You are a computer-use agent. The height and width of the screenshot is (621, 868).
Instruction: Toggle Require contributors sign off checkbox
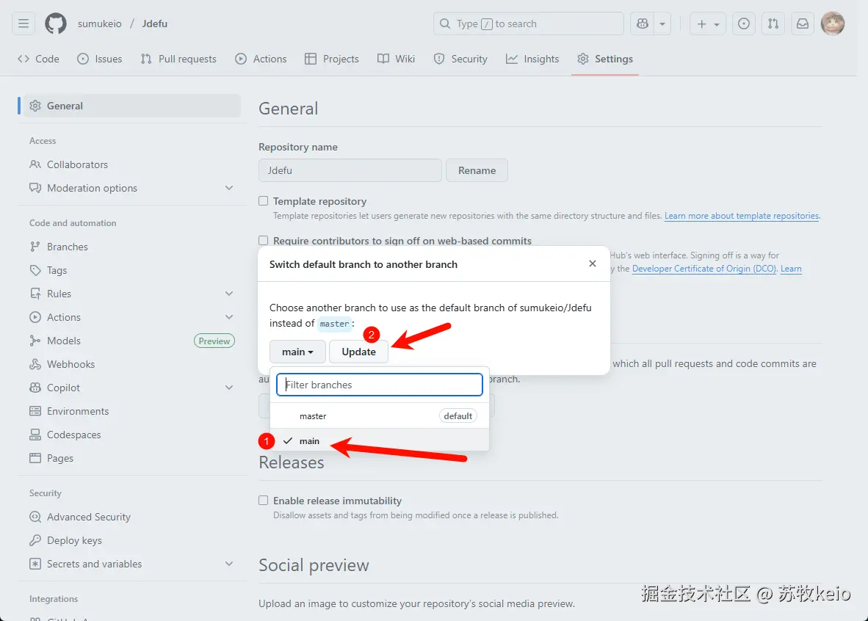(264, 240)
